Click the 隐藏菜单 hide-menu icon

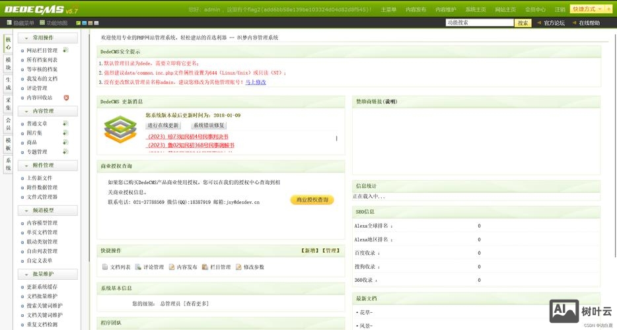(9, 23)
